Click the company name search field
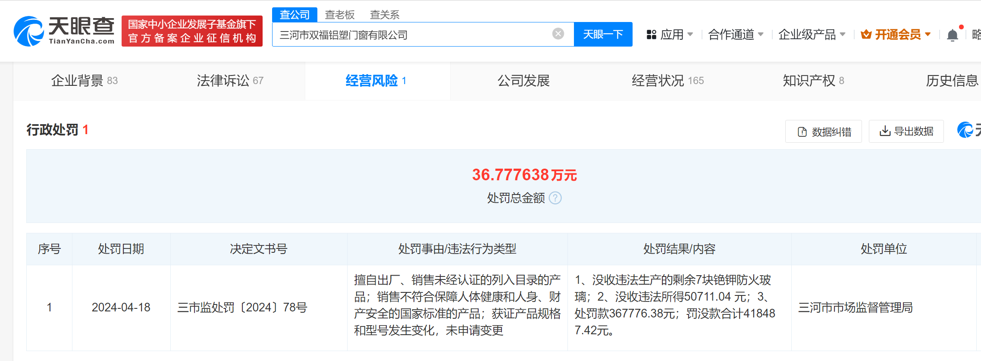The width and height of the screenshot is (981, 361). point(410,35)
